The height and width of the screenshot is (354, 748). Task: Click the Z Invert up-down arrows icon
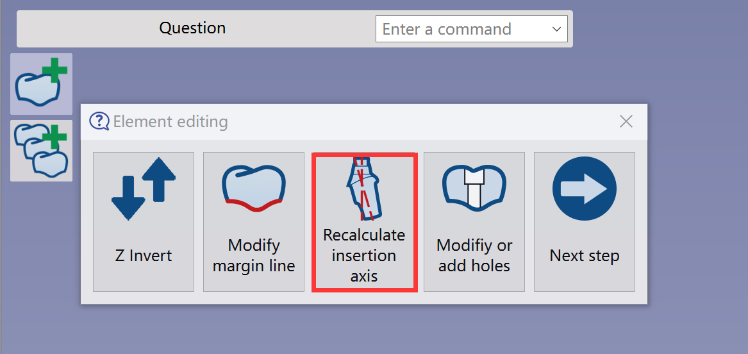pyautogui.click(x=144, y=189)
